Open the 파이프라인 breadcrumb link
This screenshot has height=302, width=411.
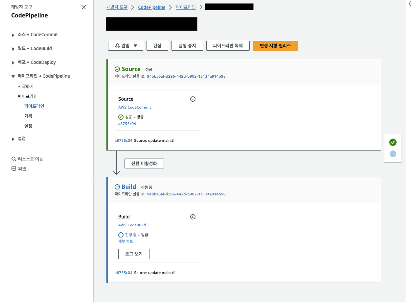186,7
